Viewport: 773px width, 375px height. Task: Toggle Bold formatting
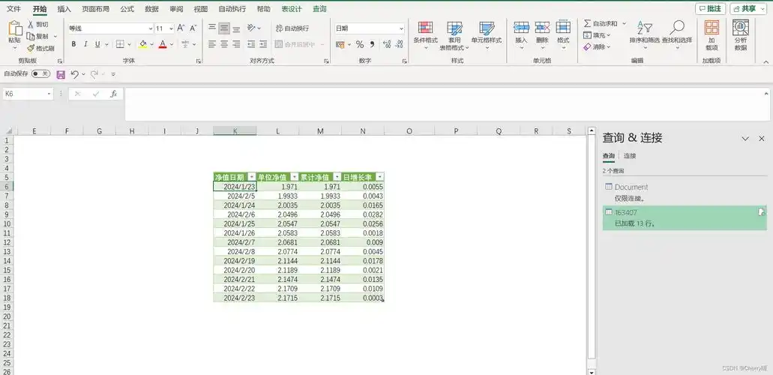(73, 44)
